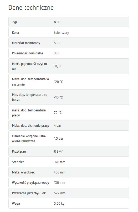Select the 'kolor szary' value
Image resolution: width=138 pixels, height=212 pixels.
tap(62, 33)
